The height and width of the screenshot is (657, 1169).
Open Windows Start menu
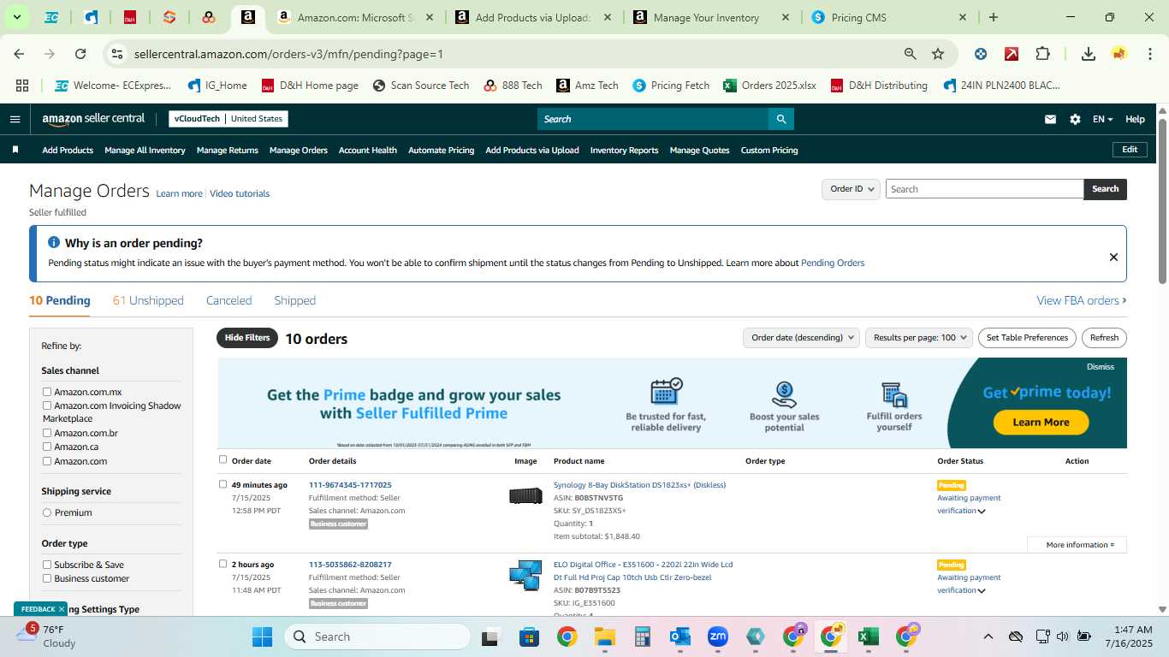tap(262, 636)
